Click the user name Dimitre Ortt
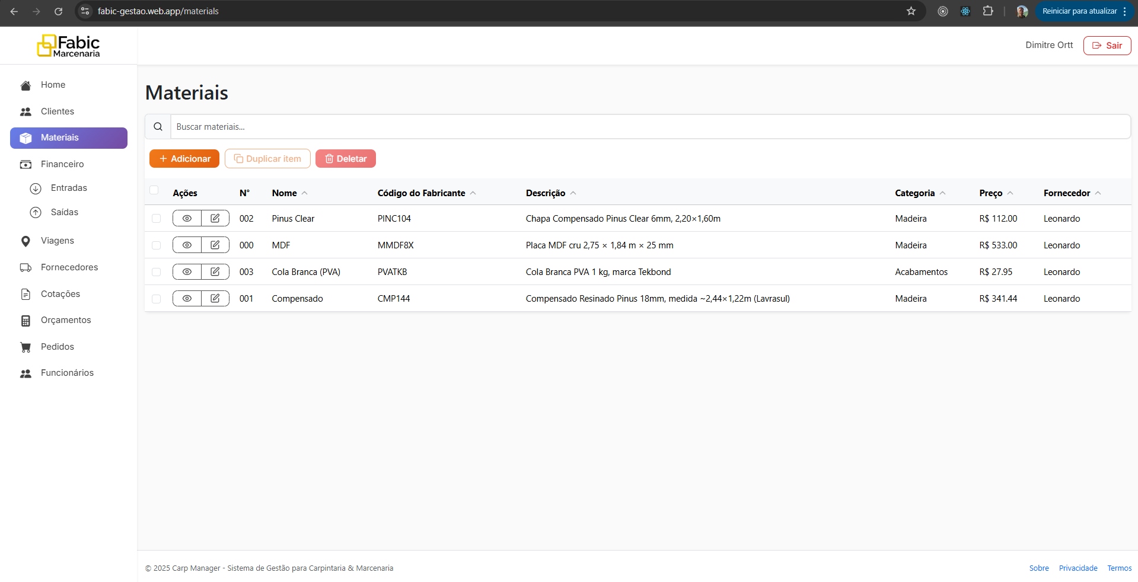 click(x=1049, y=45)
